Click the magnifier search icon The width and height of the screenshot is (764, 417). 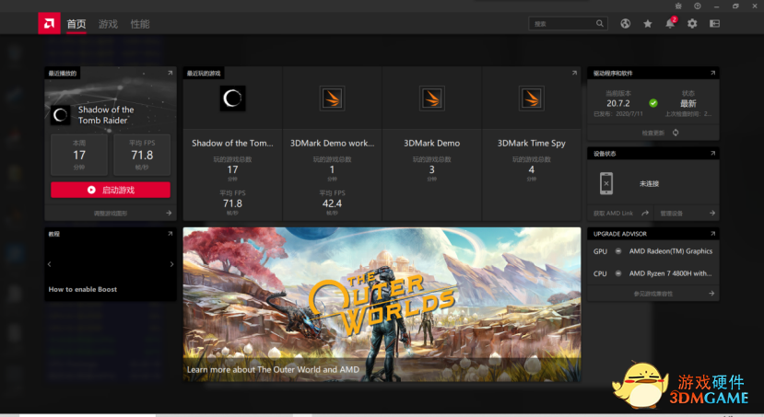(x=599, y=23)
